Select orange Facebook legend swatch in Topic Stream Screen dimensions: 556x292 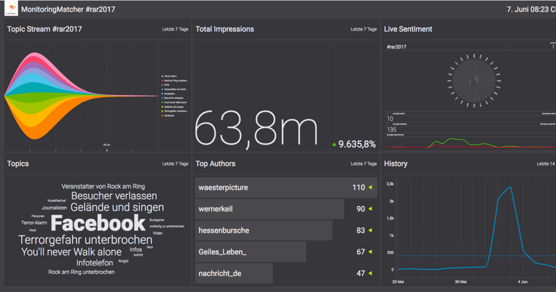click(162, 116)
